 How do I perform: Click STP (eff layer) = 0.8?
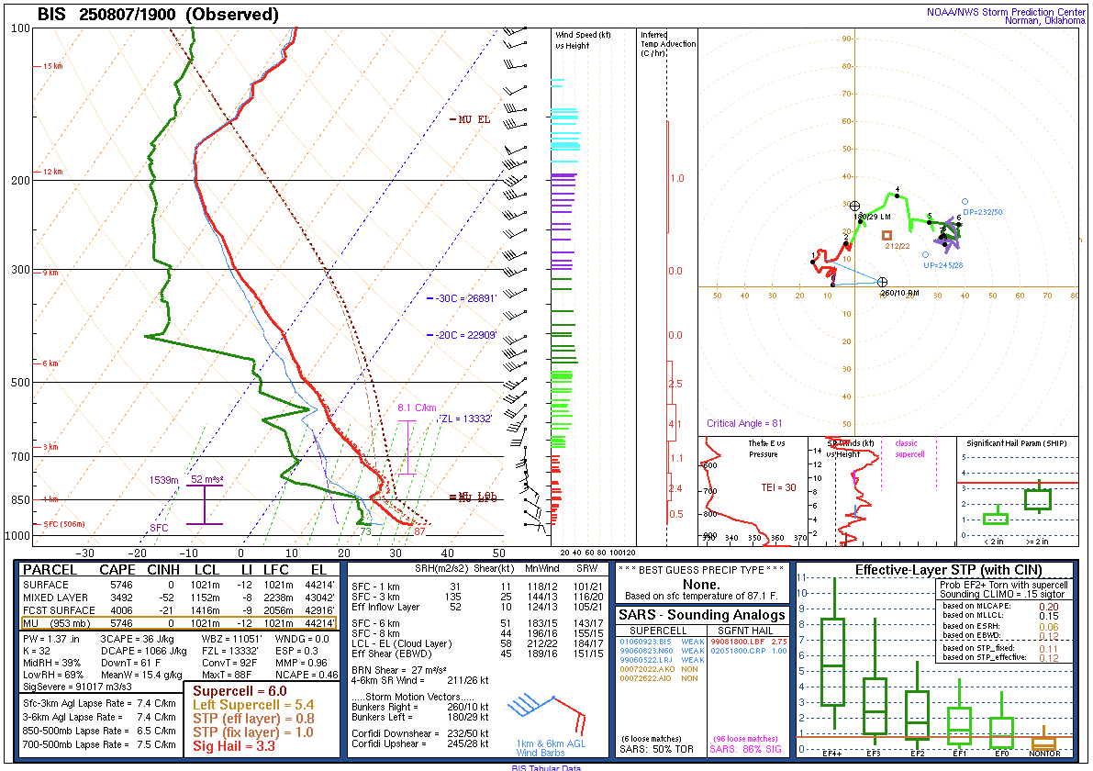tap(253, 719)
